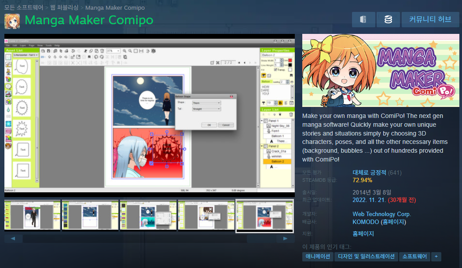The image size is (462, 268).
Task: Click the right arrow of the screenshot strip
Action: tap(285, 239)
